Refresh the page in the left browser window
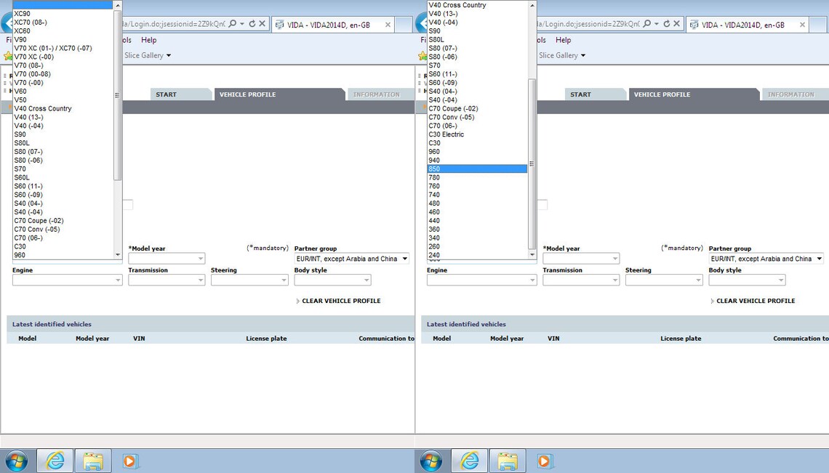 (252, 24)
